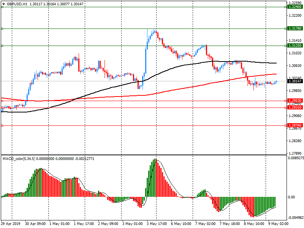Click the left handle of the 1.31780 line
304x228 pixels.
point(2,28)
